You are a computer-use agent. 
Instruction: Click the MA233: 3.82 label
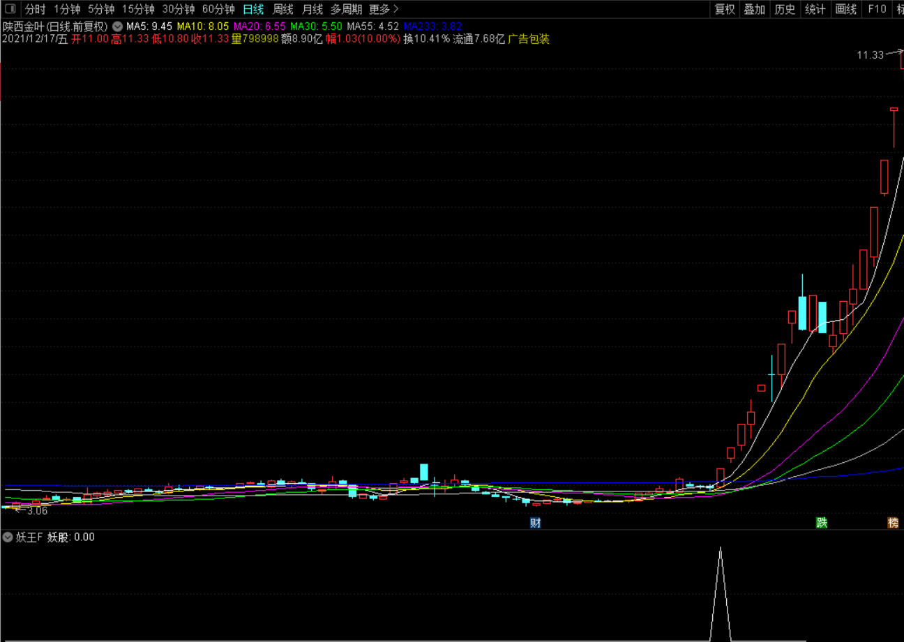pyautogui.click(x=432, y=26)
